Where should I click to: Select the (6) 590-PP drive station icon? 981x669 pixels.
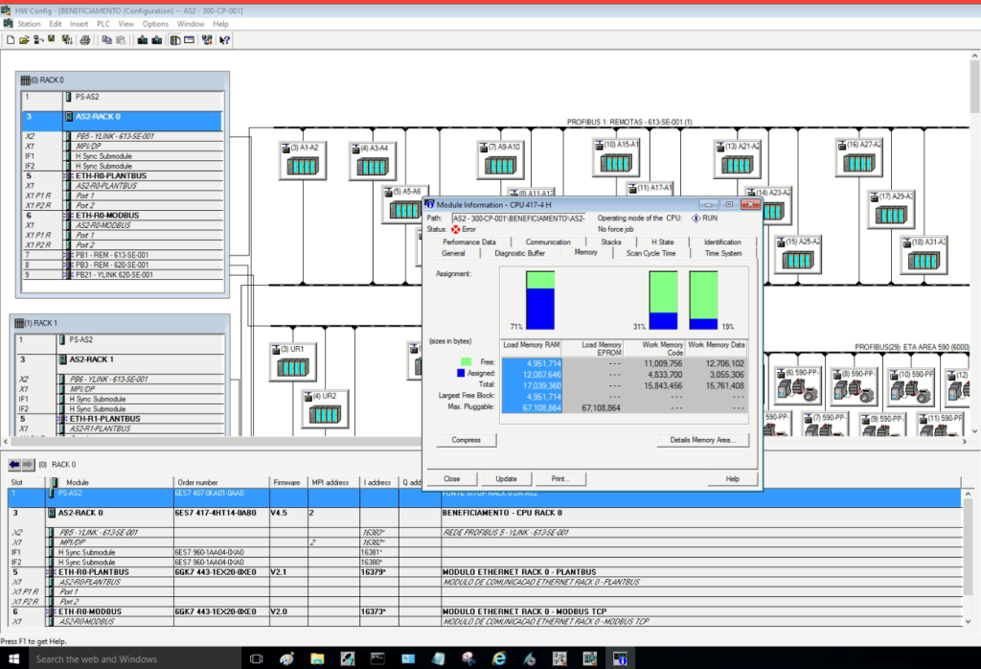tap(797, 385)
